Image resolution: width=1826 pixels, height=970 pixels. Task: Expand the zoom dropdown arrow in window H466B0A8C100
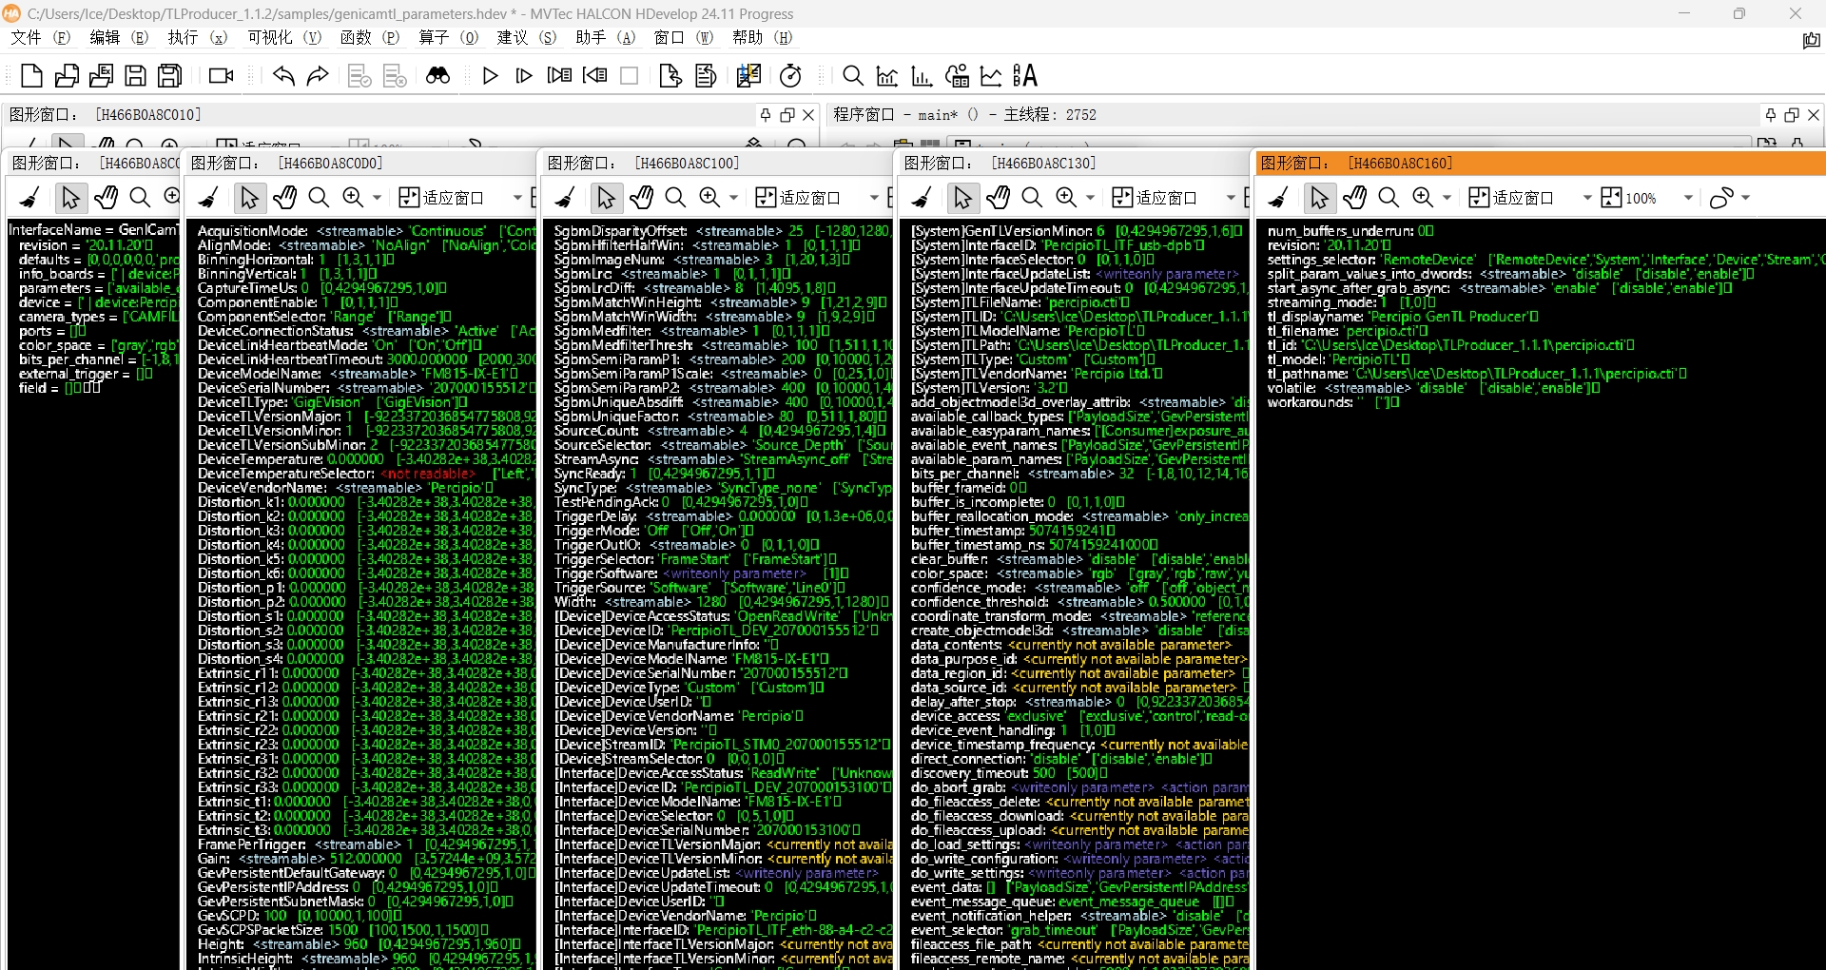[x=734, y=198]
